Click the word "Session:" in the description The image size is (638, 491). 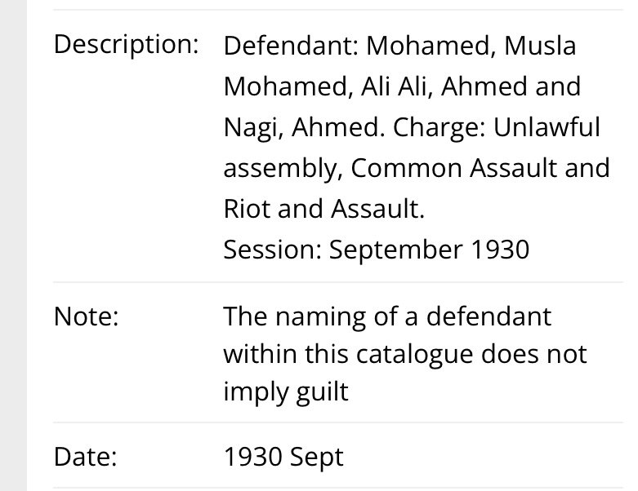272,250
